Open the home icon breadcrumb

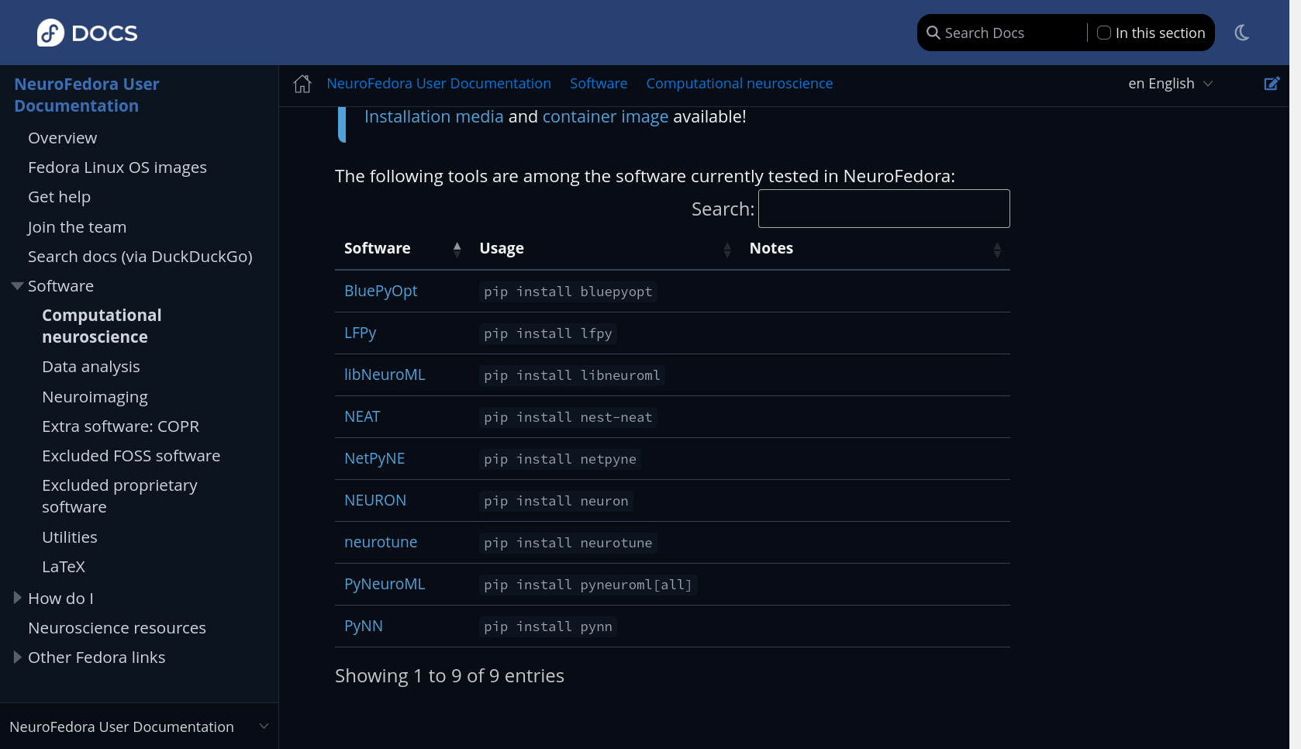point(302,84)
